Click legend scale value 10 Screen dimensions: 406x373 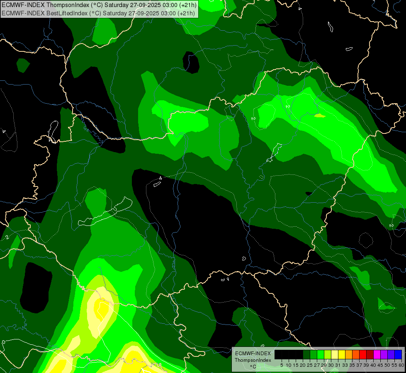pos(289,365)
